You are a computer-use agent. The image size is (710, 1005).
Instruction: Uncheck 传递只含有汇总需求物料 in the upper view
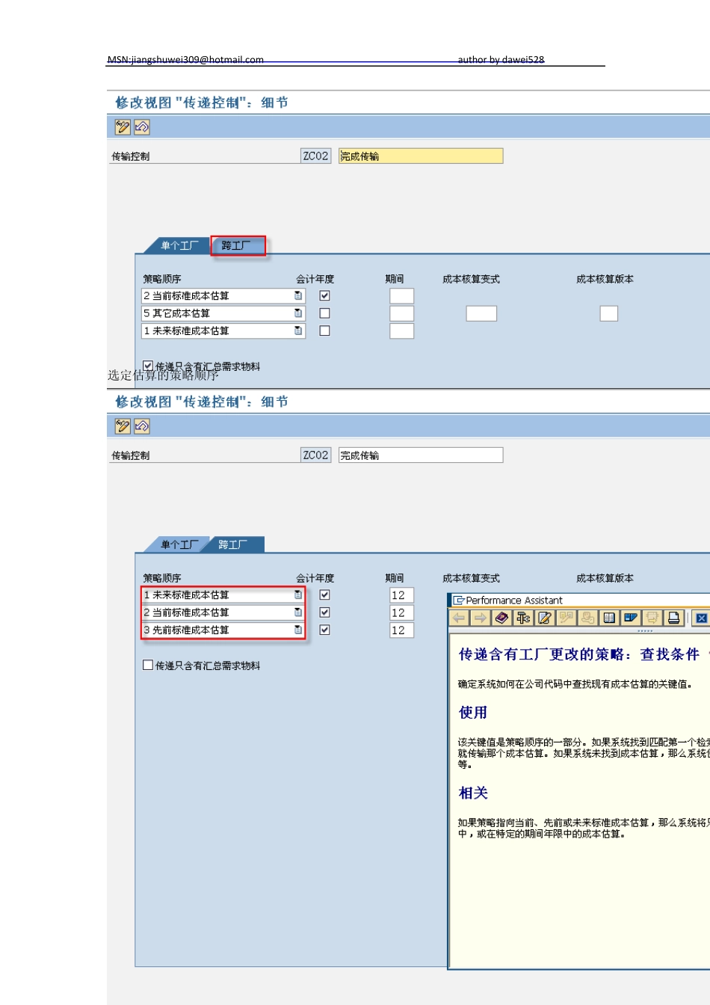point(148,366)
